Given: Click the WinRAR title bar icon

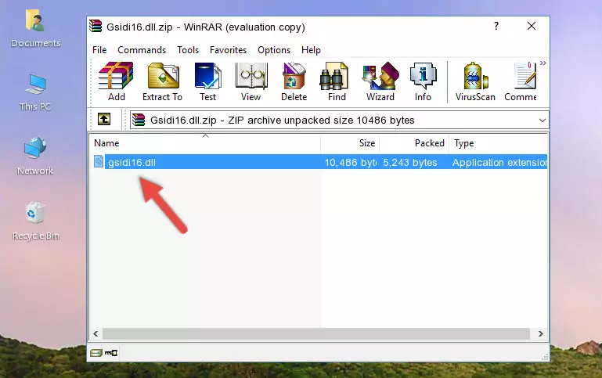Looking at the screenshot, I should click(x=96, y=26).
